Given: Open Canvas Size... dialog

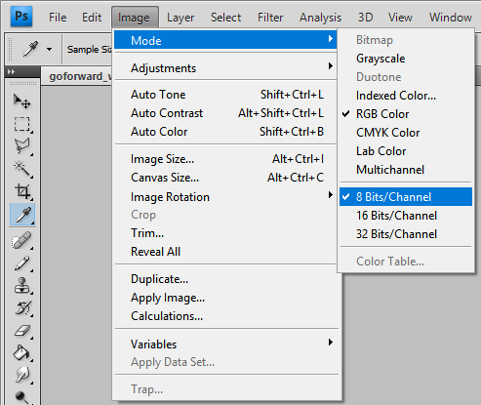Looking at the screenshot, I should tap(225, 178).
